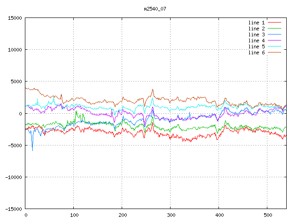Click the -10000 y-axis tick label

tap(13, 177)
